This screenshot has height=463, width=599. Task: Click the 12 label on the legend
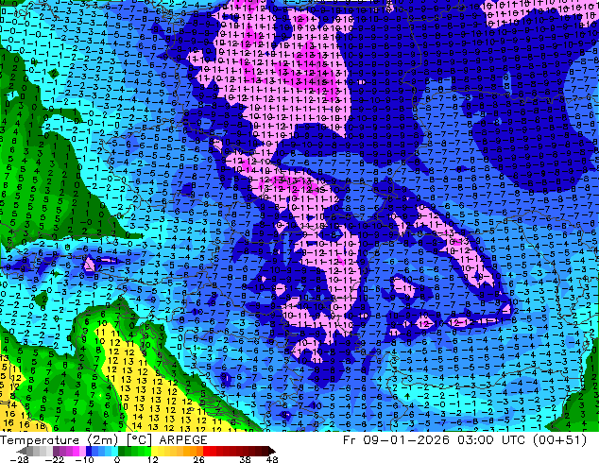coord(153,459)
